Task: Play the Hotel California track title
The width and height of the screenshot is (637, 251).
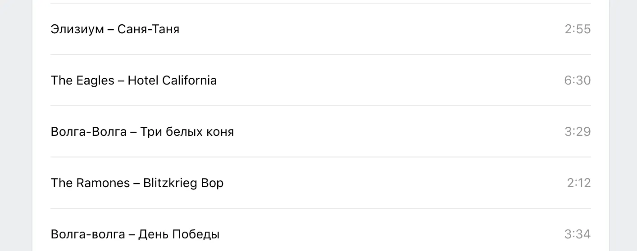Action: [172, 81]
